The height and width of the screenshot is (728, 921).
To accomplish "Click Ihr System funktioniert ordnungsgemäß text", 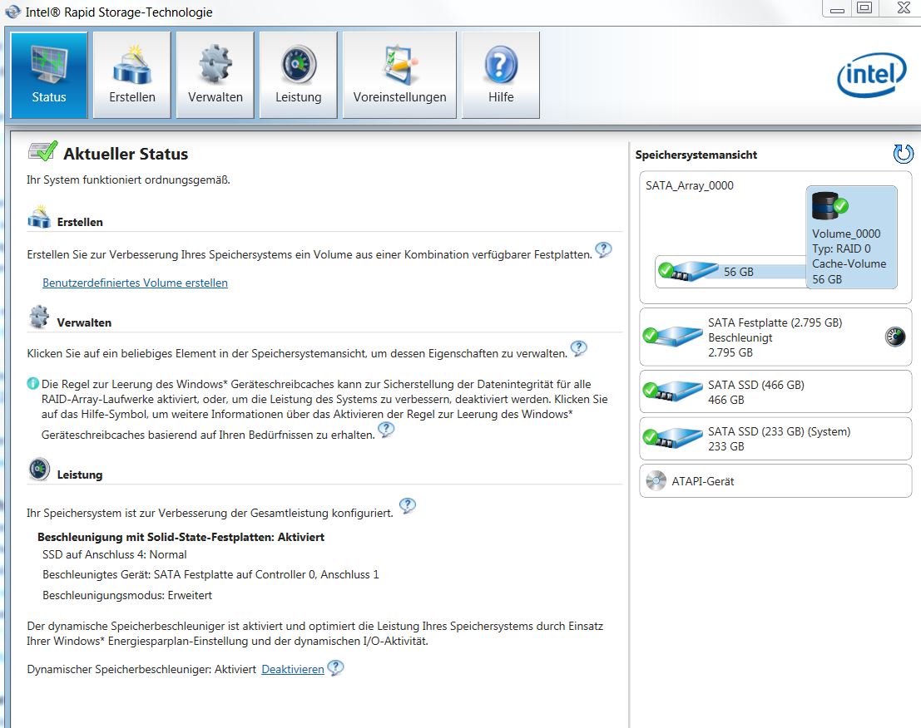I will pyautogui.click(x=129, y=180).
